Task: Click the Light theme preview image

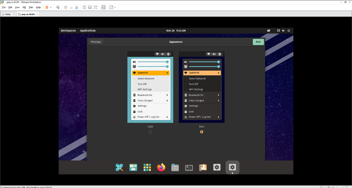Action: [150, 87]
